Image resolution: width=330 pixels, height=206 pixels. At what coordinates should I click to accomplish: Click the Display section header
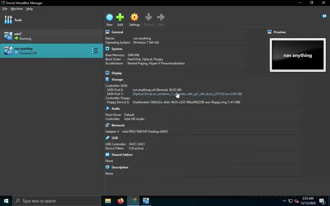click(x=117, y=73)
